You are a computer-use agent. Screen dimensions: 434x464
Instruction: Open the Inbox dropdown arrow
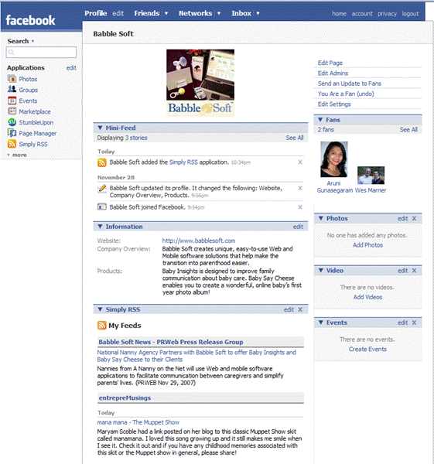pyautogui.click(x=258, y=13)
